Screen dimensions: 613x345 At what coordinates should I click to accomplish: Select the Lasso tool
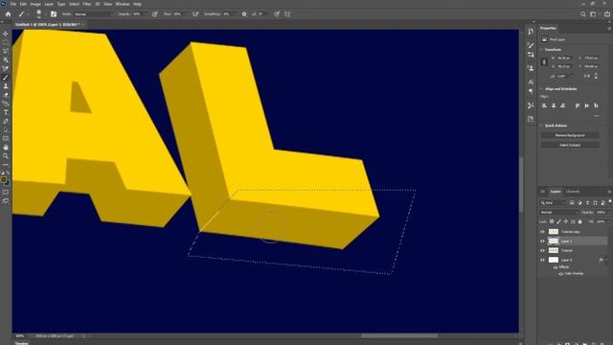click(6, 51)
